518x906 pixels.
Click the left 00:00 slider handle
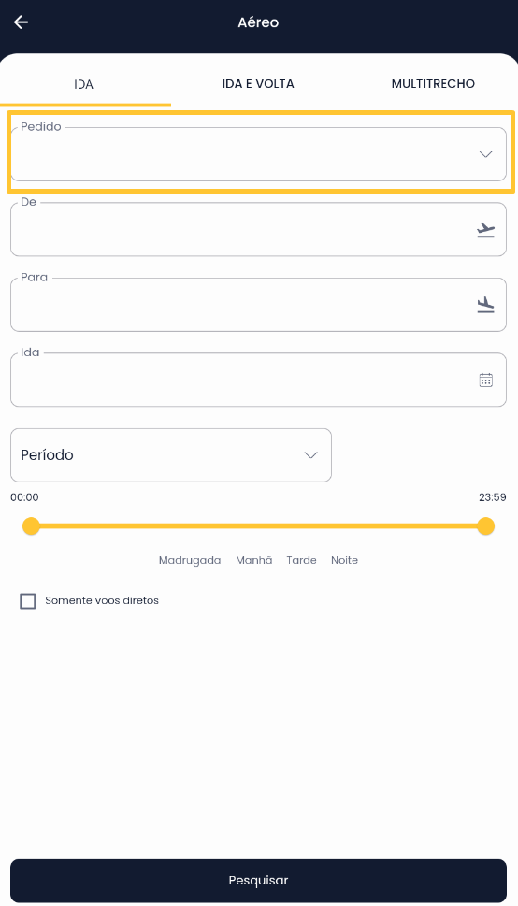coord(31,526)
